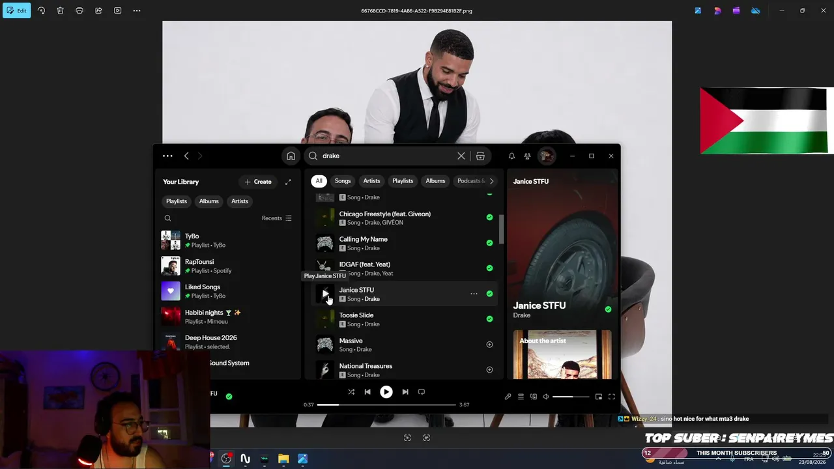
Task: Click the Create button in Your Library
Action: pos(258,182)
